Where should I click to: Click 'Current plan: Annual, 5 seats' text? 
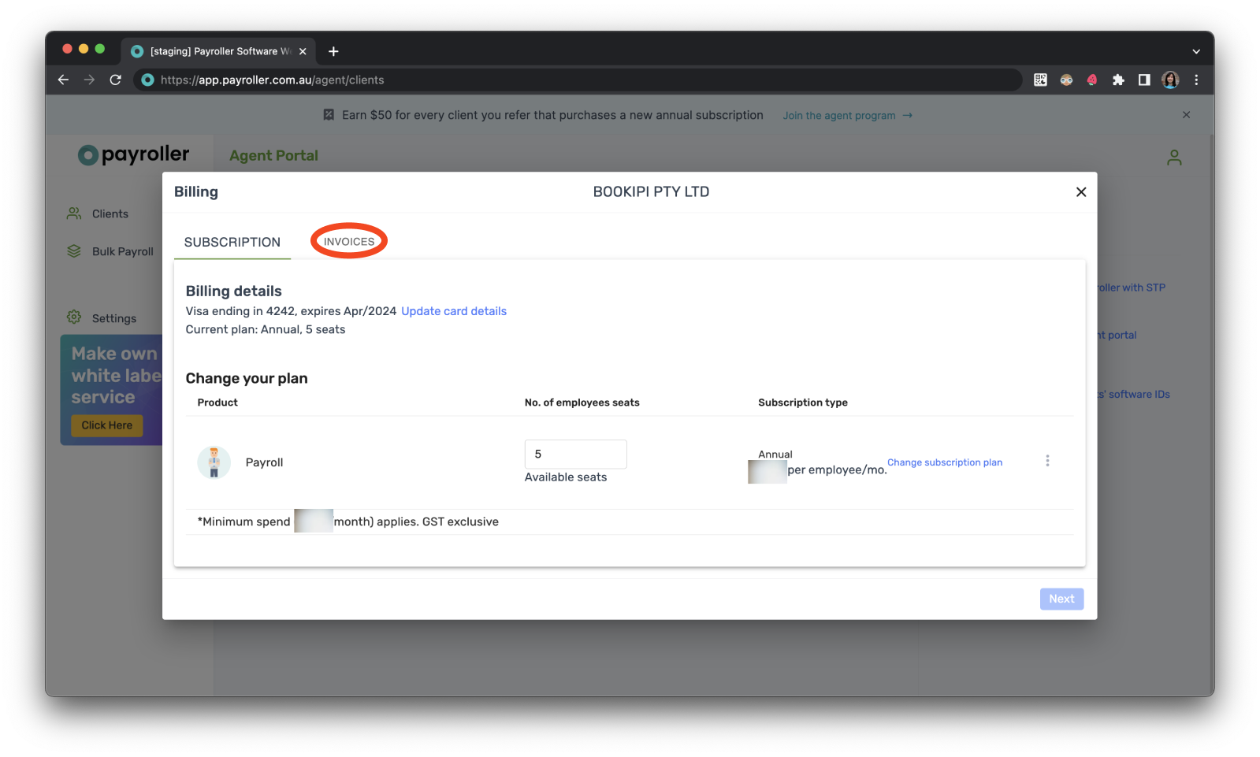[x=266, y=330]
